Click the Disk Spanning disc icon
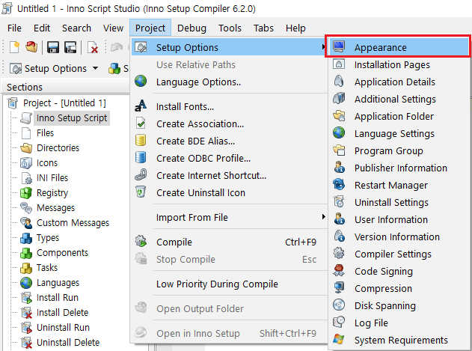Screen dimensions: 472x351 click(x=339, y=305)
